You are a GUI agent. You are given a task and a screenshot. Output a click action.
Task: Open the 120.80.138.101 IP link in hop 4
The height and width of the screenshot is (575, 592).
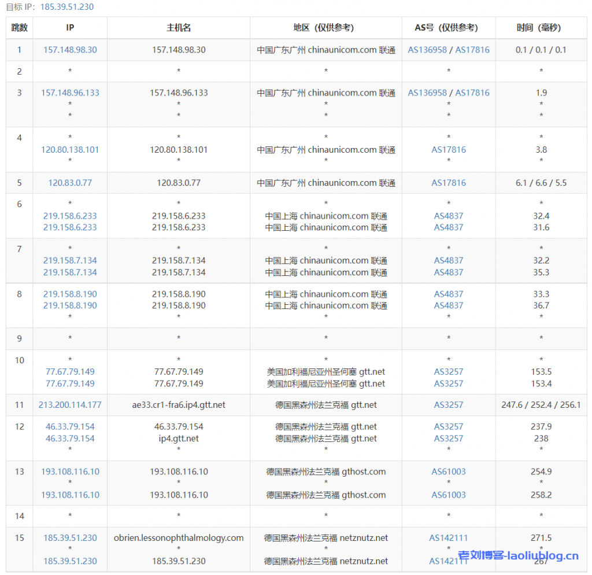pos(70,149)
